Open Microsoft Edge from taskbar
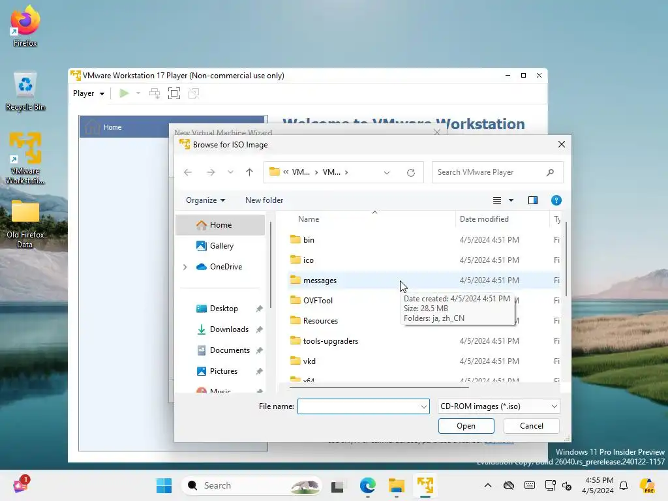668x501 pixels. tap(368, 485)
